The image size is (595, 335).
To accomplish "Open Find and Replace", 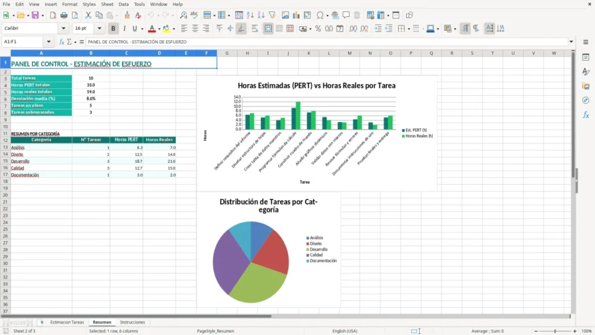I will pyautogui.click(x=183, y=15).
